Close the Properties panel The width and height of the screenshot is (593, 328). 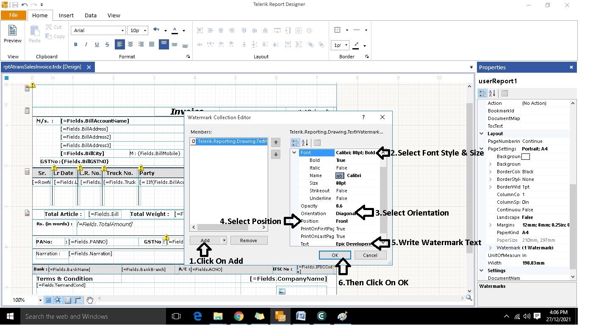[571, 67]
